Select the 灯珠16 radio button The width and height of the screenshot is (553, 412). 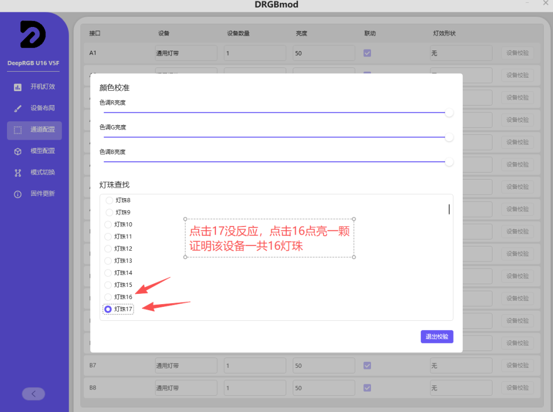pyautogui.click(x=108, y=297)
